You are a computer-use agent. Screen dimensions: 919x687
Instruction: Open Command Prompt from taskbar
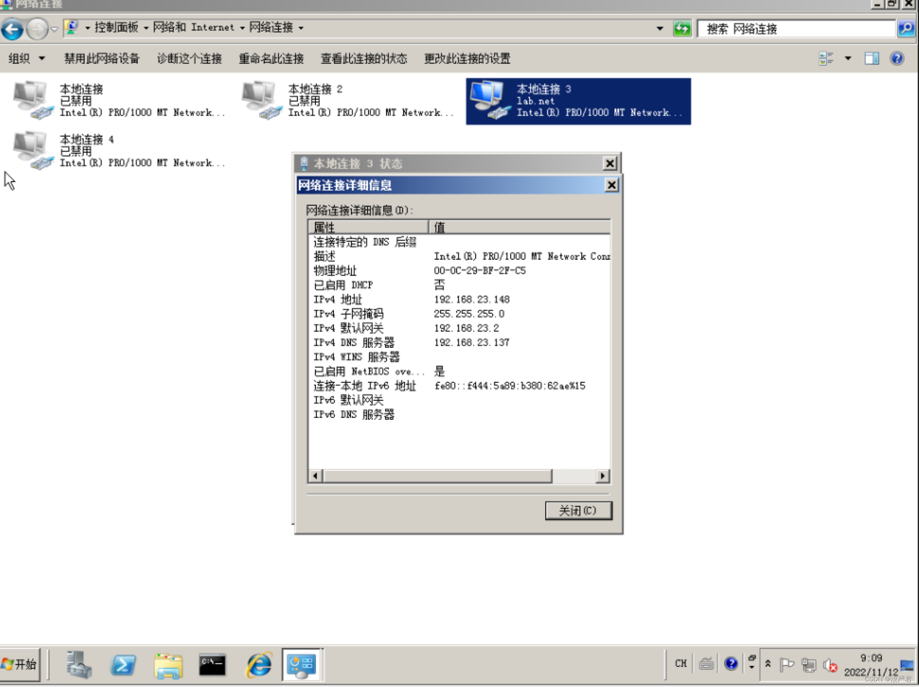[212, 664]
